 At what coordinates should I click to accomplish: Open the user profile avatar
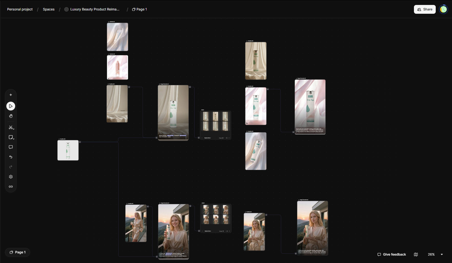(x=443, y=9)
